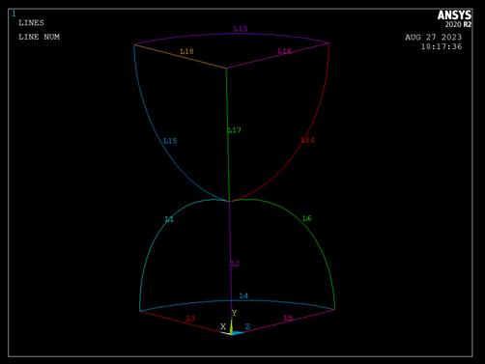485x364 pixels.
Task: Click the purple L2 vertical line label
Action: (235, 264)
